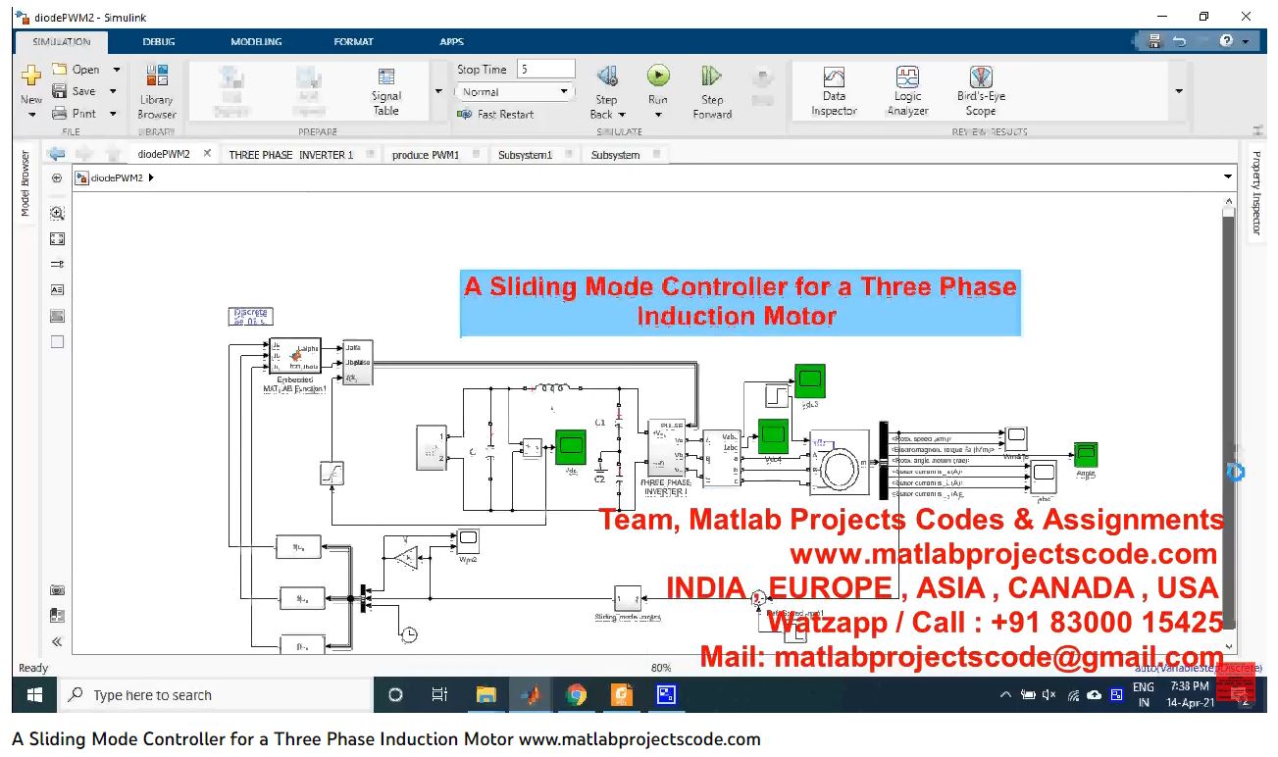Open the Bird's-Eye Scope
The height and width of the screenshot is (757, 1278).
coord(981,91)
